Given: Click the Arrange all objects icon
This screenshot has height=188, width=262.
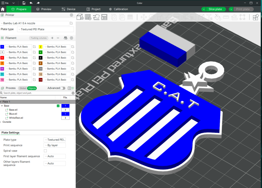Looking at the screenshot, I should click(104, 17).
